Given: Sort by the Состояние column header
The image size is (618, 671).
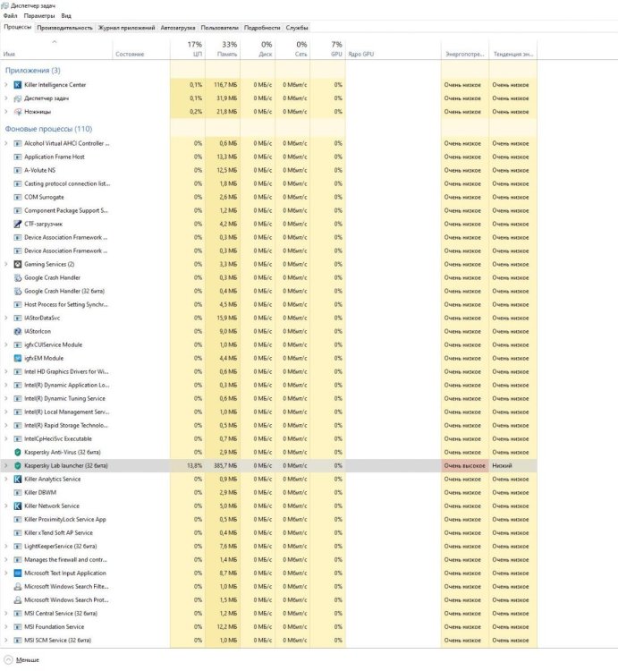Looking at the screenshot, I should tap(141, 49).
